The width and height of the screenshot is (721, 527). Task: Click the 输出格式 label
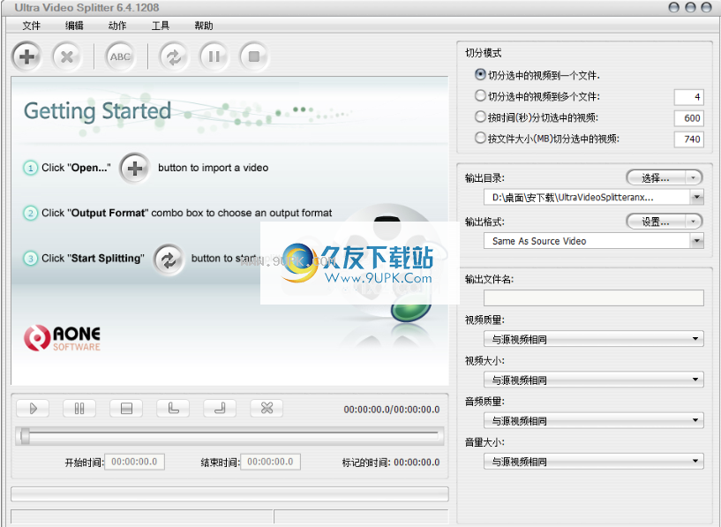[484, 222]
